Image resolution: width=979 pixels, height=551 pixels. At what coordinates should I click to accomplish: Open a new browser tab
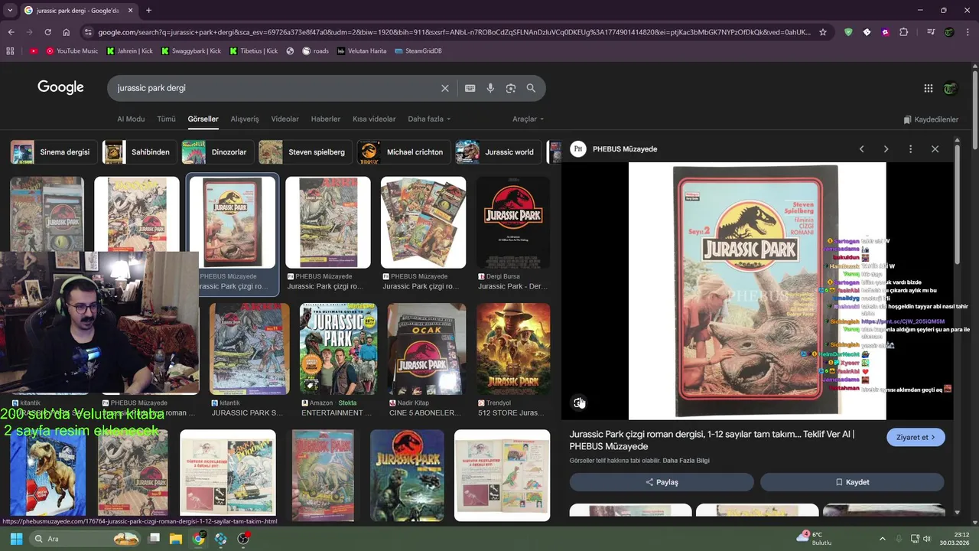[148, 11]
